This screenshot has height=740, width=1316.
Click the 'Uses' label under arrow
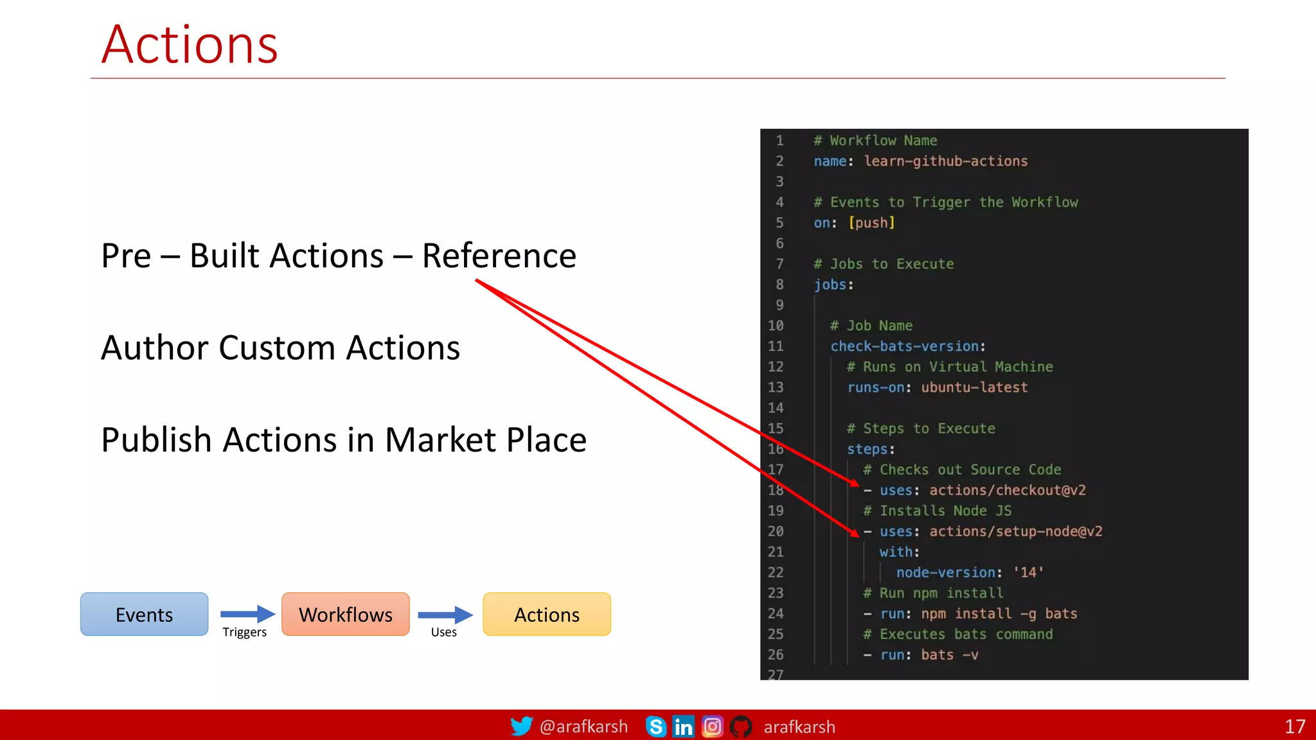[444, 632]
